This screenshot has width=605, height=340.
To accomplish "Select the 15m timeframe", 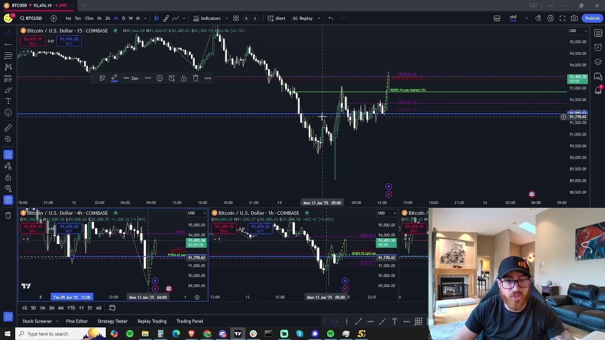I will point(89,18).
